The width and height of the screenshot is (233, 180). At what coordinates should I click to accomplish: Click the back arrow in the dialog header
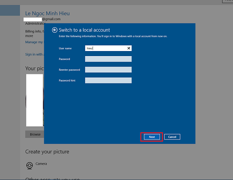pos(55,30)
